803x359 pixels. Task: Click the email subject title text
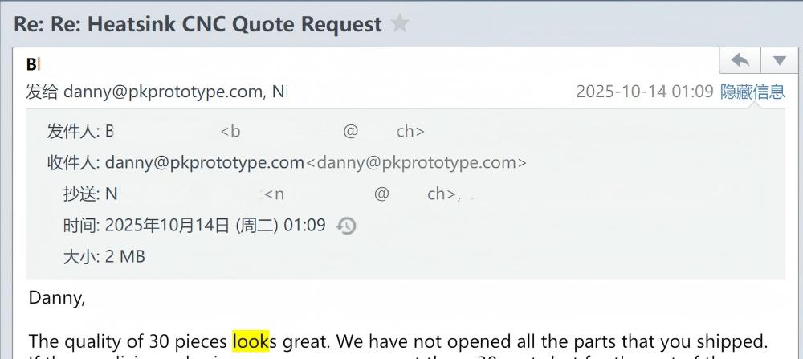(198, 24)
